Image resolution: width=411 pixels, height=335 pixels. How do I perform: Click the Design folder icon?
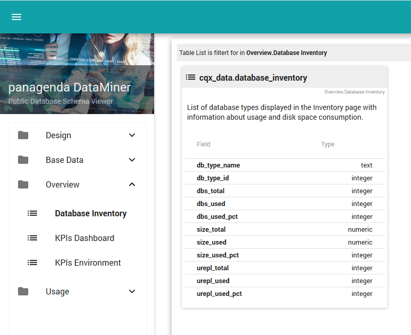point(23,135)
